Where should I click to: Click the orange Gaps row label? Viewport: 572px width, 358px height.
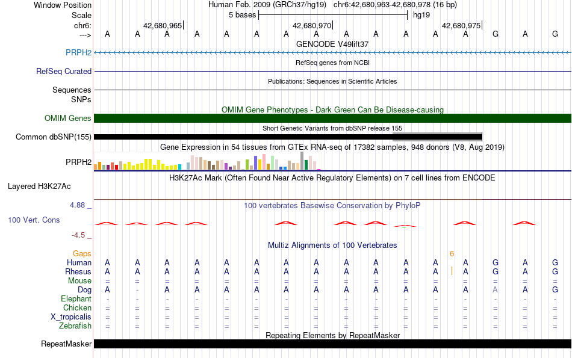pos(82,253)
